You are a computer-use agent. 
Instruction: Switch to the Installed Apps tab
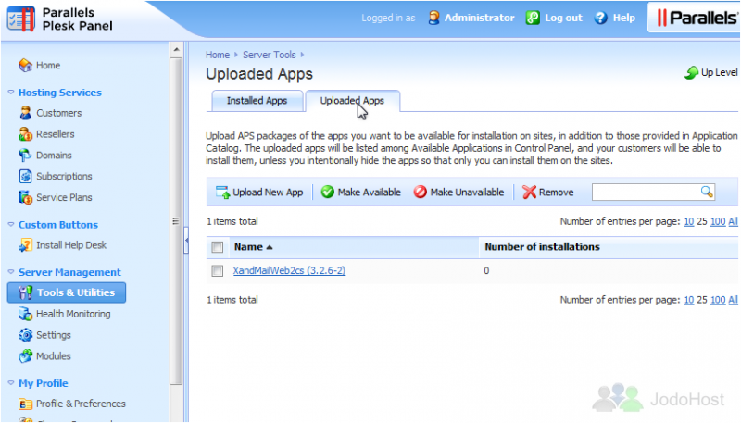point(257,101)
